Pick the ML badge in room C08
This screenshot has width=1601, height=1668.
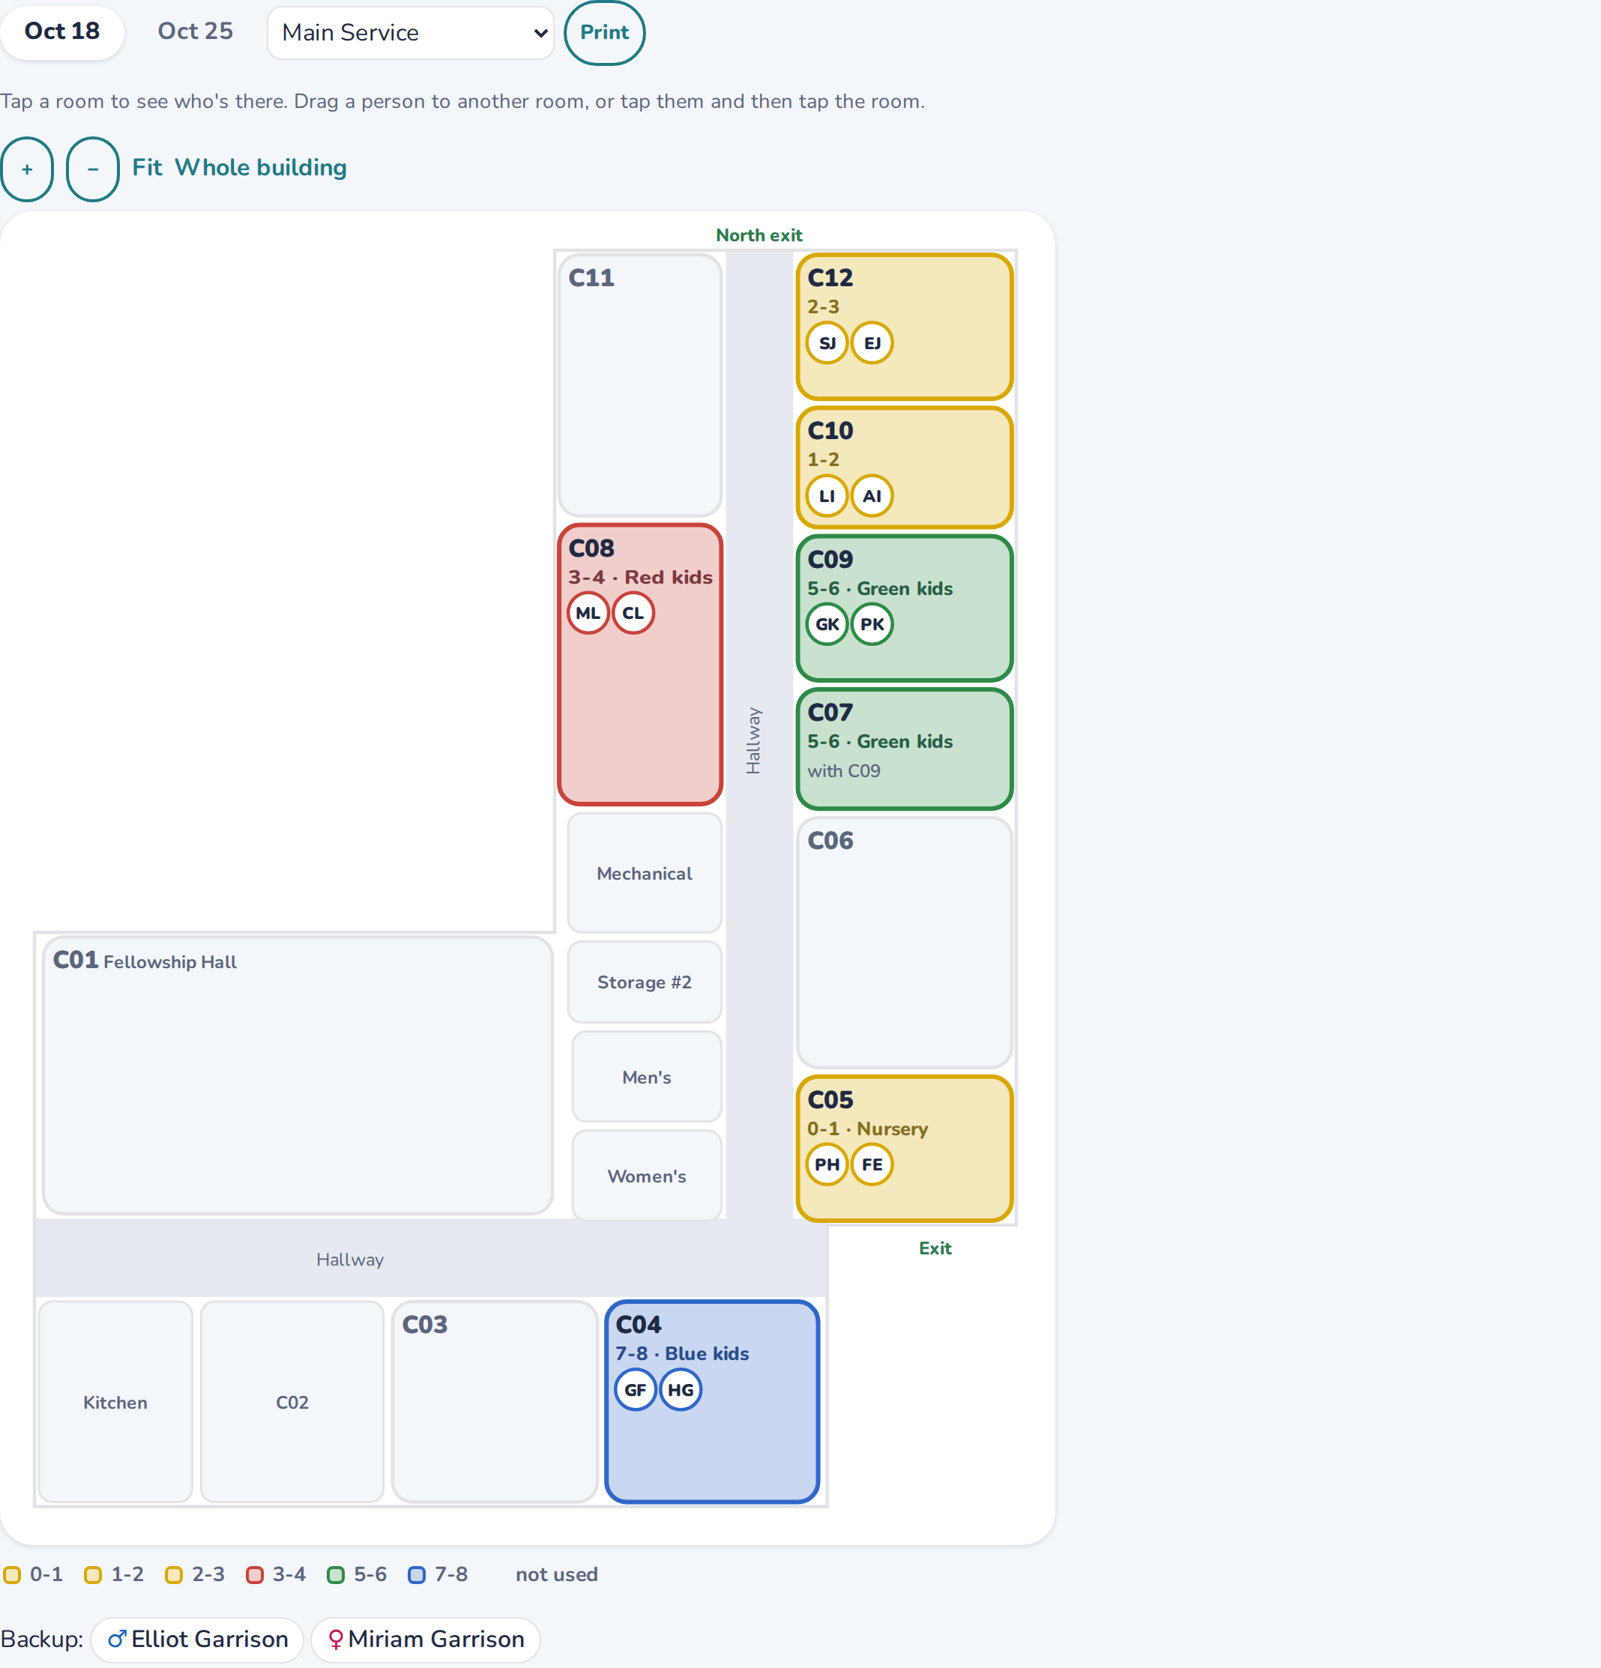(x=588, y=614)
